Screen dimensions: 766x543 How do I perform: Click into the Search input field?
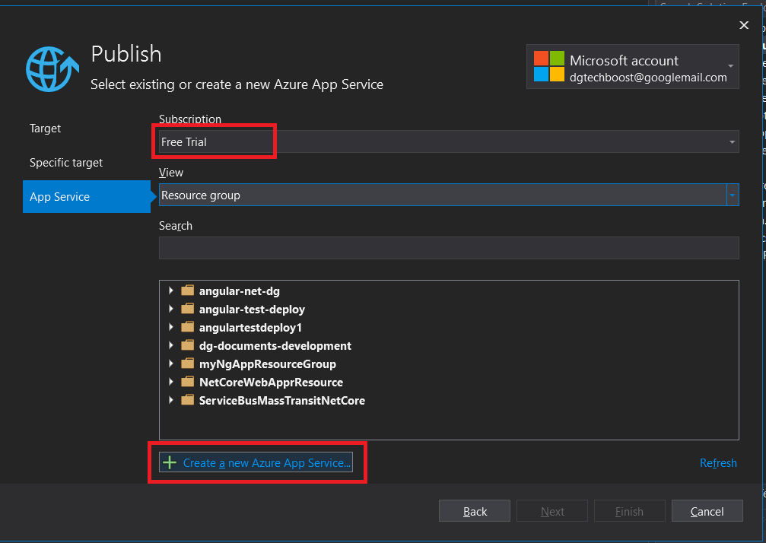[x=448, y=248]
